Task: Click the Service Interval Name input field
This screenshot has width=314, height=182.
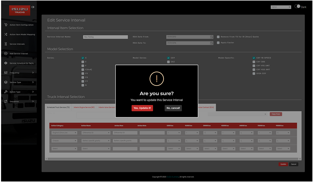Action: coord(105,37)
